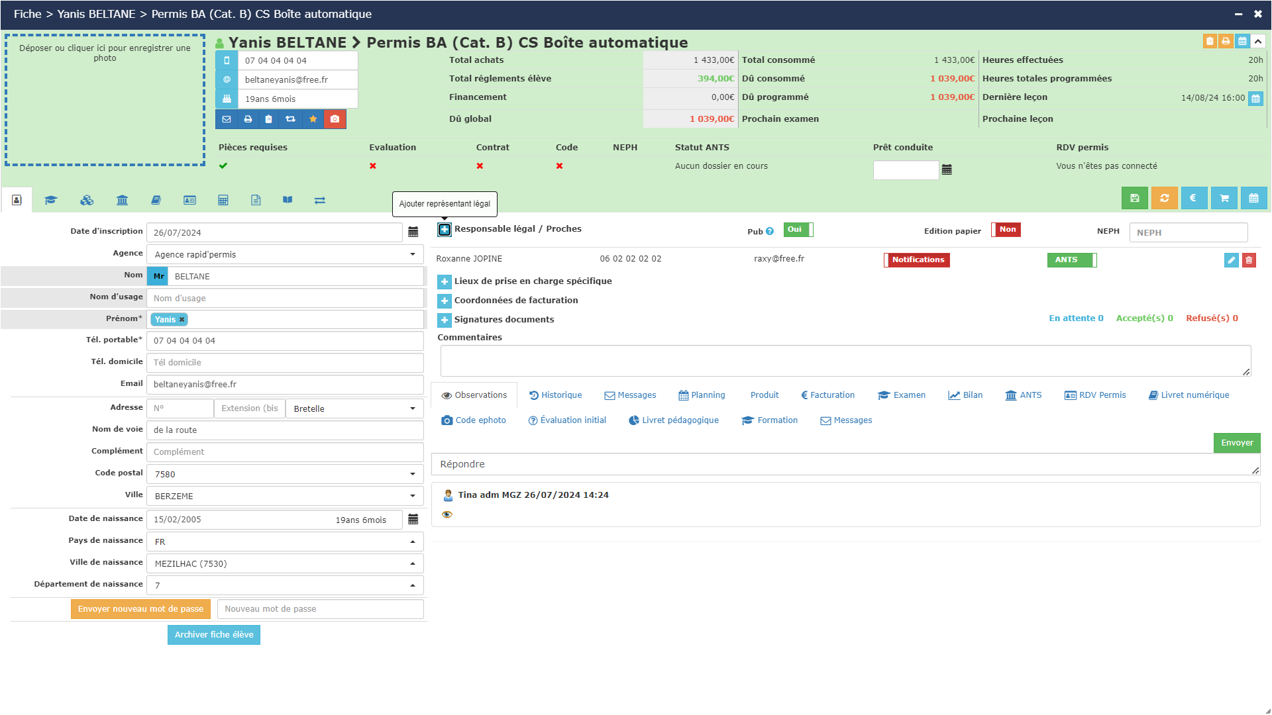Open the Ville dropdown showing BERZEME
1272x715 pixels.
tap(285, 496)
